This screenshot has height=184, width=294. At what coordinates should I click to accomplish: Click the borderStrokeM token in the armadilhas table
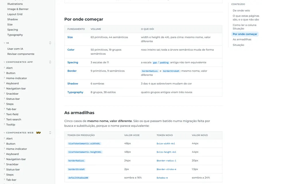[x=76, y=169]
